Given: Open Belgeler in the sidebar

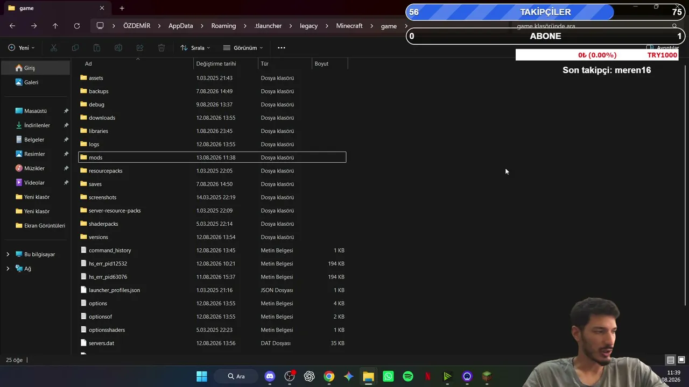Looking at the screenshot, I should coord(36,140).
